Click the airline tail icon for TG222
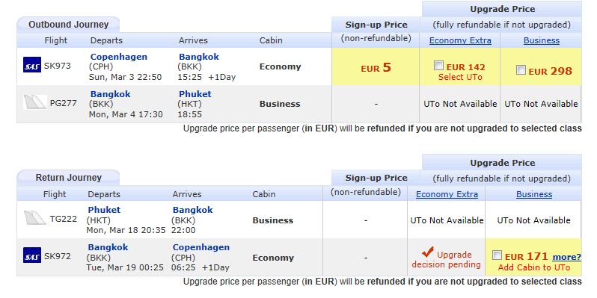The image size is (597, 298). (x=34, y=218)
